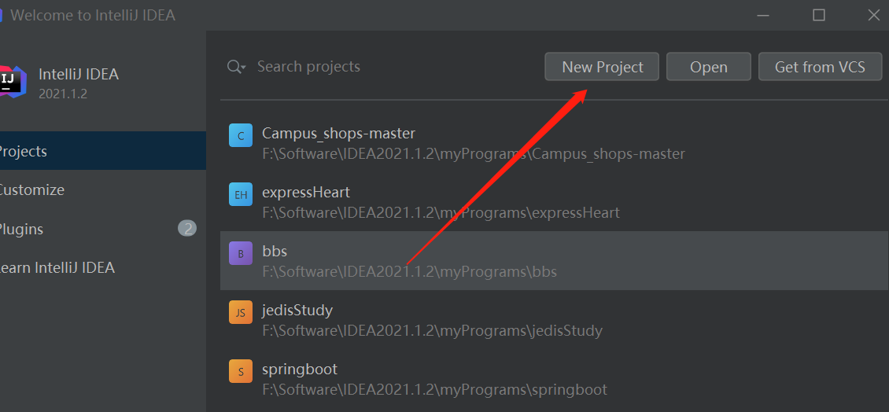Click the 2021.1.2 version label
The image size is (889, 412).
[63, 94]
